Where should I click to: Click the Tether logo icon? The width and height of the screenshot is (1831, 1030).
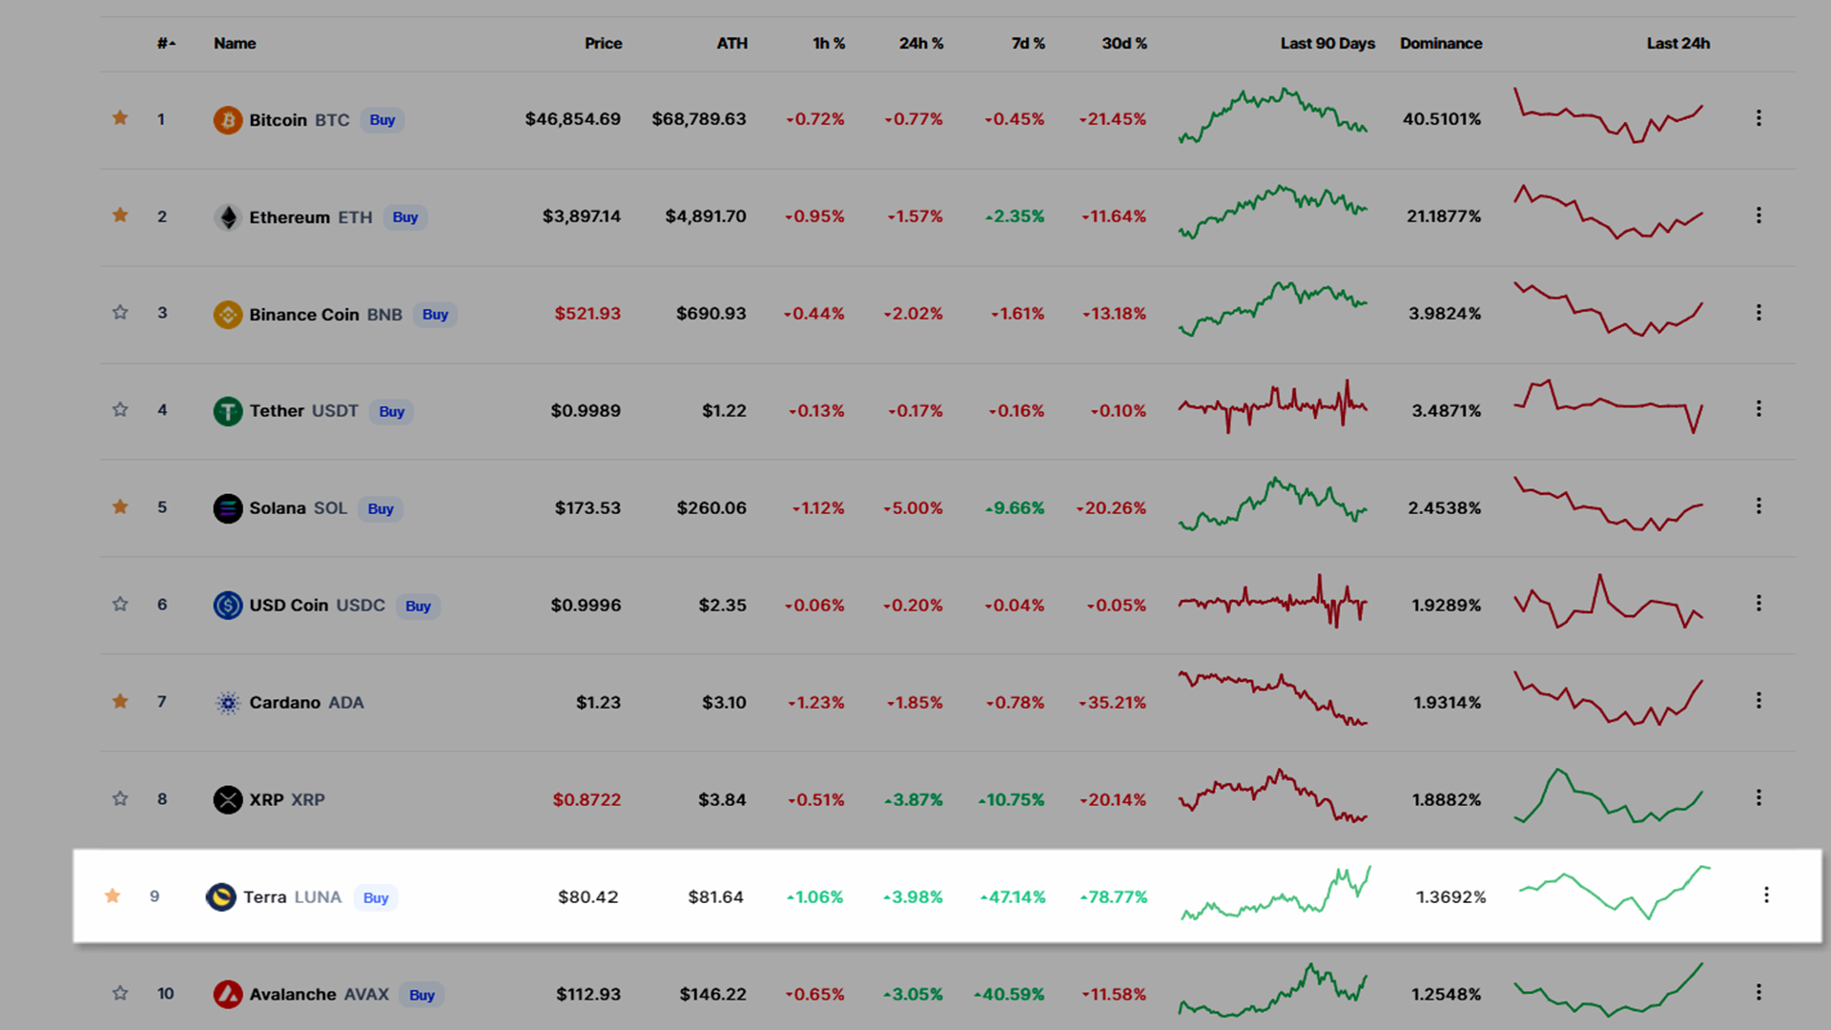pyautogui.click(x=227, y=411)
